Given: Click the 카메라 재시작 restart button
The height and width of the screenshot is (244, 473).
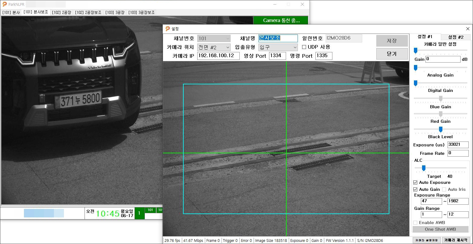Looking at the screenshot, I should [455, 240].
